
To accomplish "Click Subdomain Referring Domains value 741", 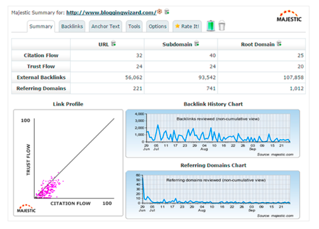I will coord(211,89).
